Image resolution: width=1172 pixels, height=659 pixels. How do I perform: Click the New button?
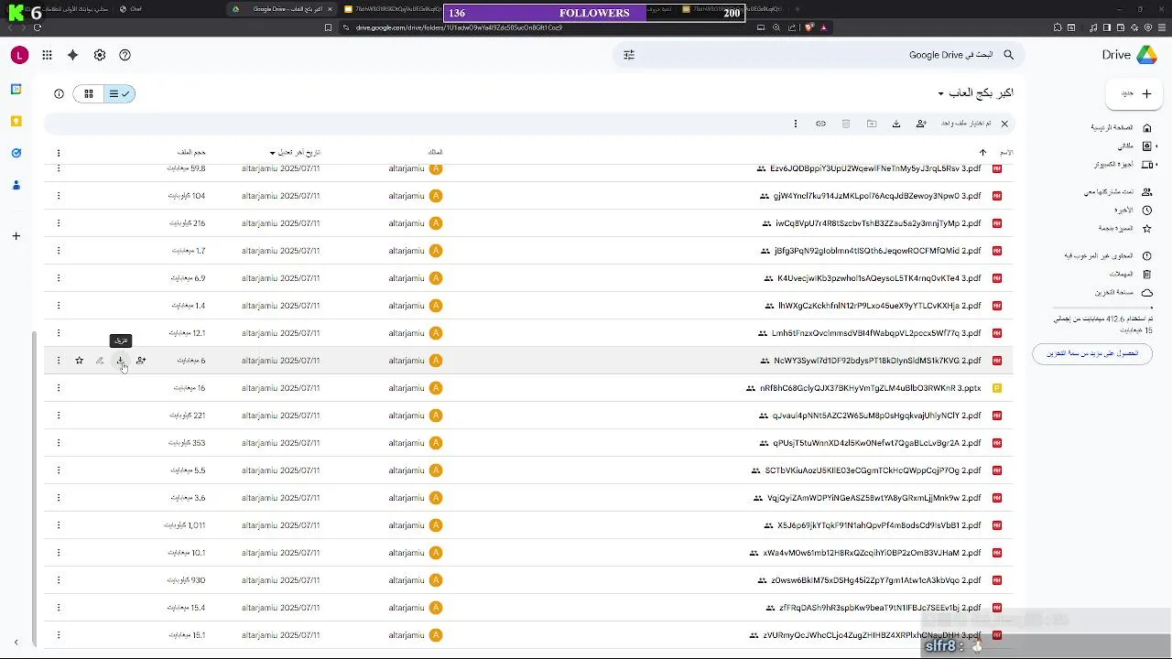click(x=1134, y=93)
